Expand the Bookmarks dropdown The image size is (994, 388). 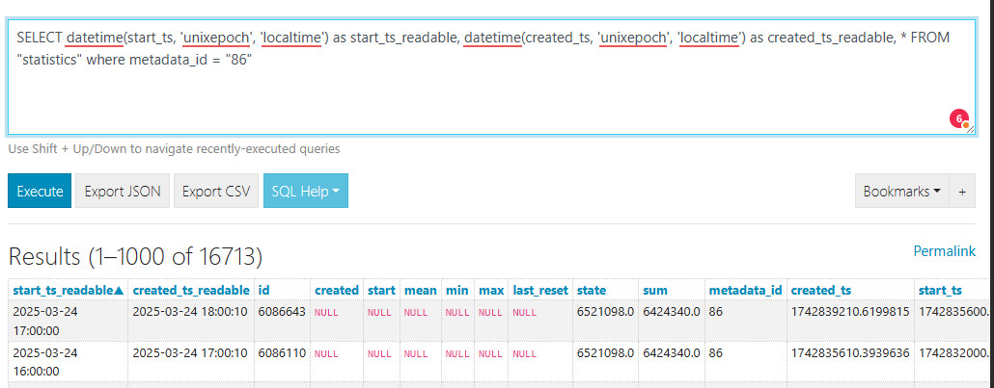point(901,191)
